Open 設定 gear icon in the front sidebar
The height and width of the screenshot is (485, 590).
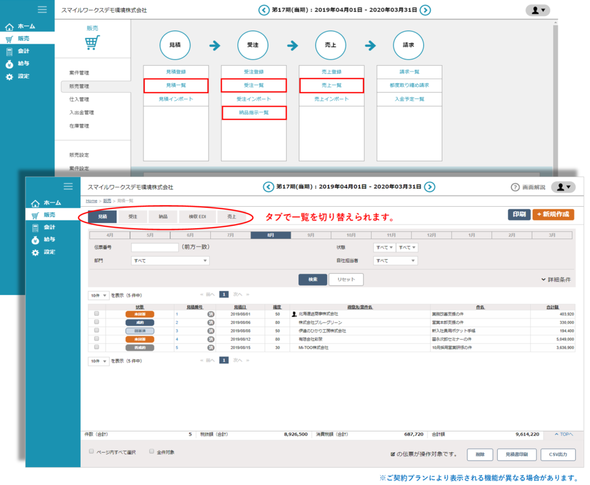(36, 252)
